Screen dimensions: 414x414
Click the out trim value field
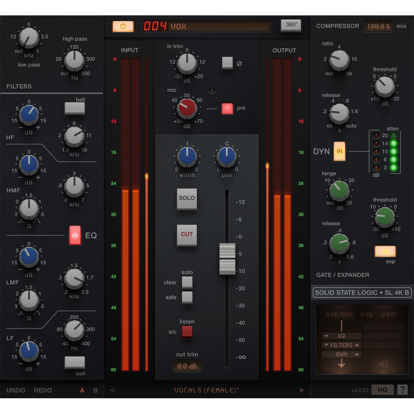[187, 366]
